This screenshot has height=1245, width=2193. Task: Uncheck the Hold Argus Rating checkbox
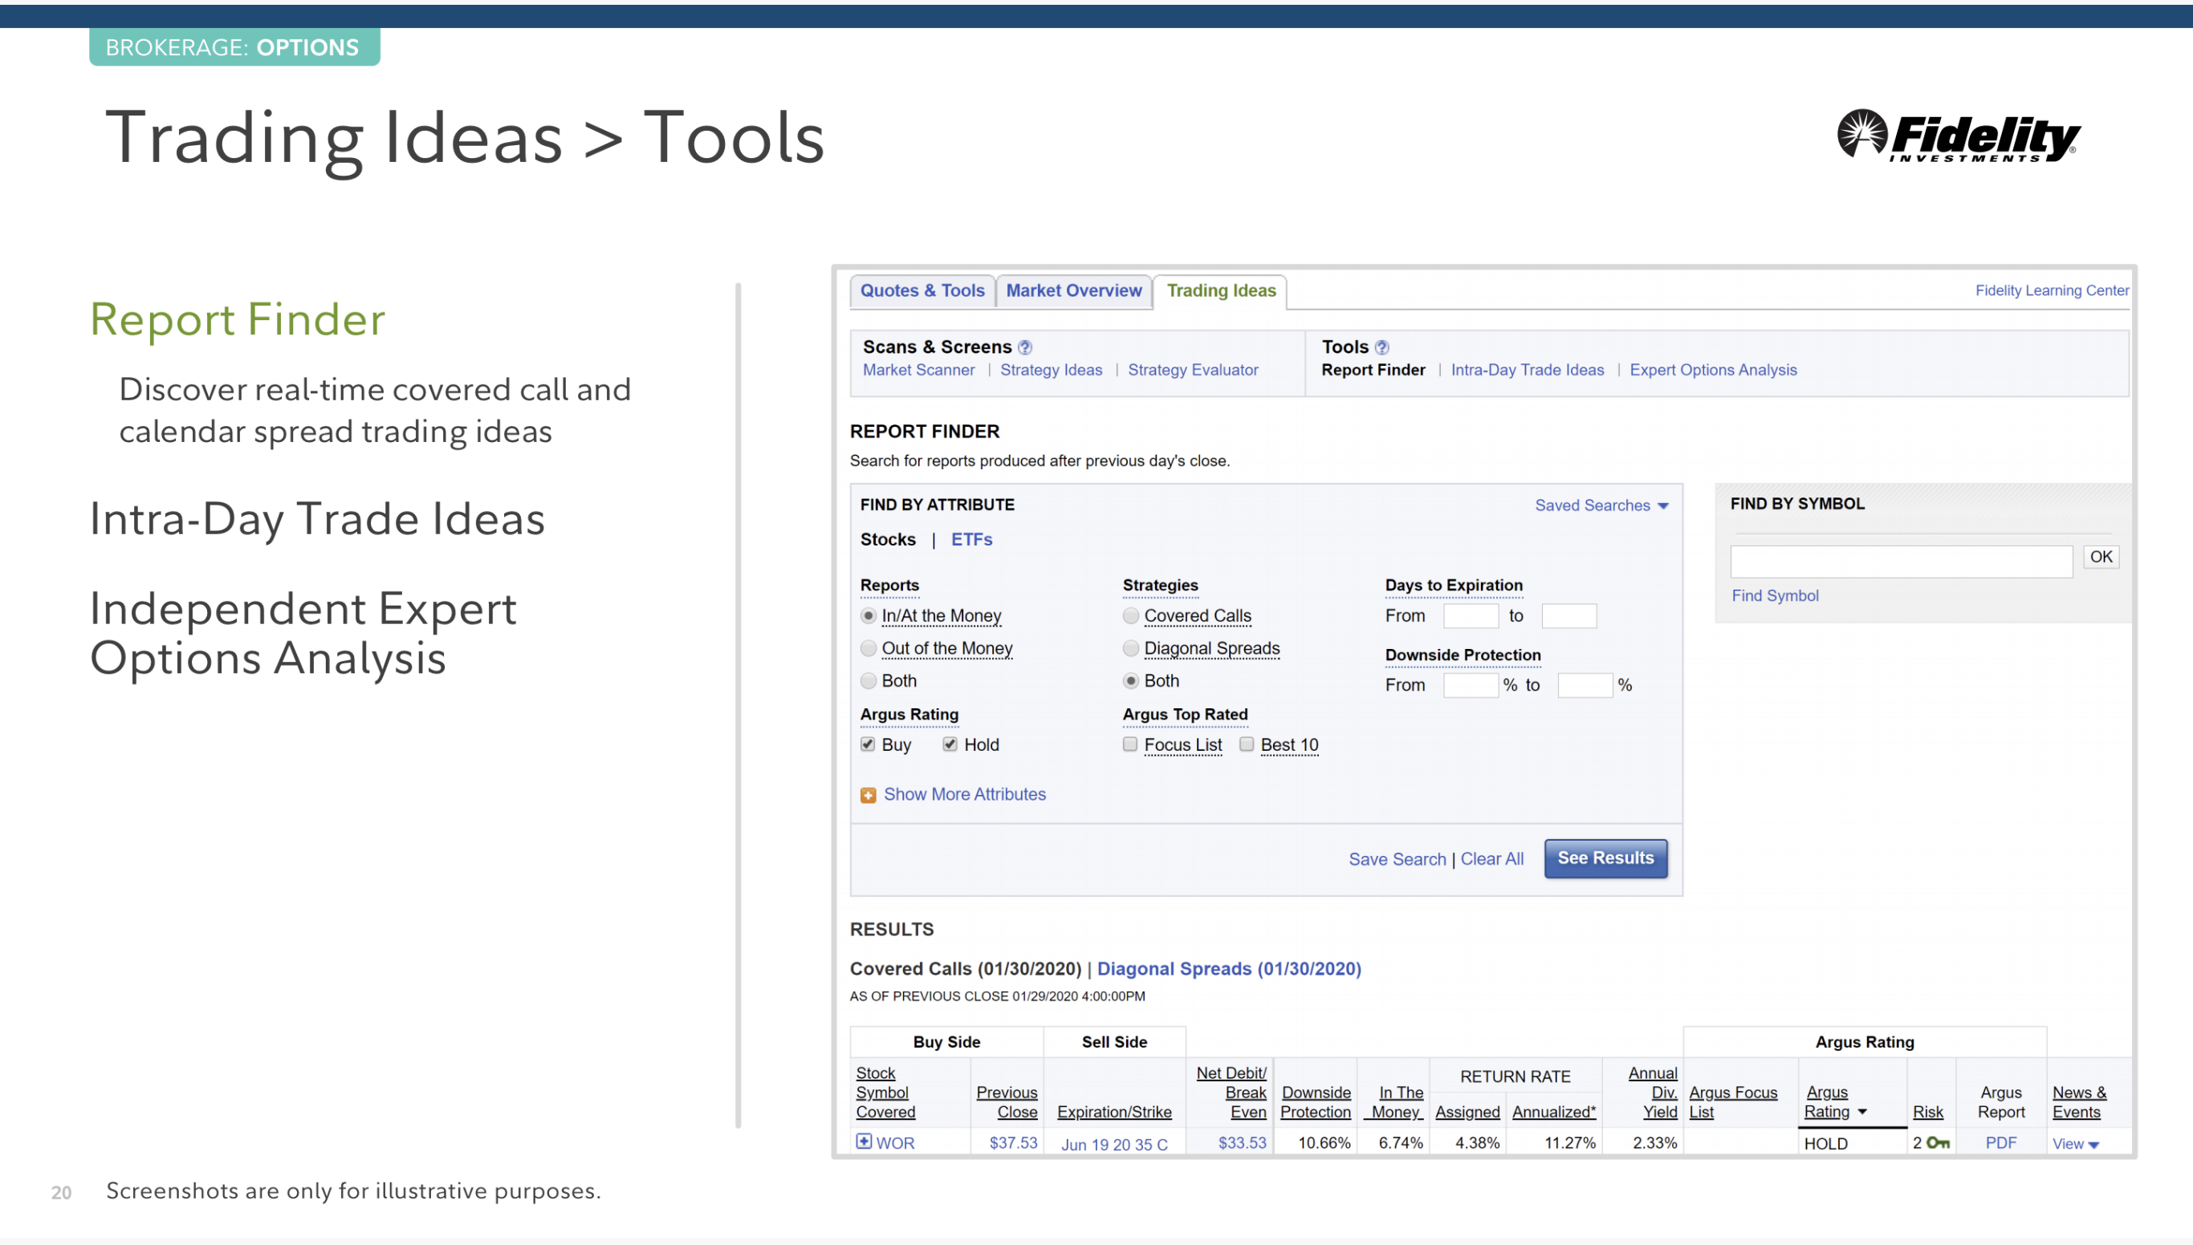(950, 744)
